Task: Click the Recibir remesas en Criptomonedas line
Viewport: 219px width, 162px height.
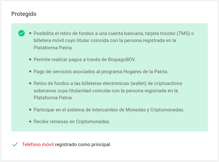Action: (x=72, y=122)
